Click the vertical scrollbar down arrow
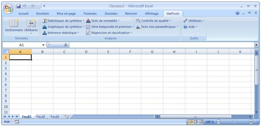 click(256, 112)
